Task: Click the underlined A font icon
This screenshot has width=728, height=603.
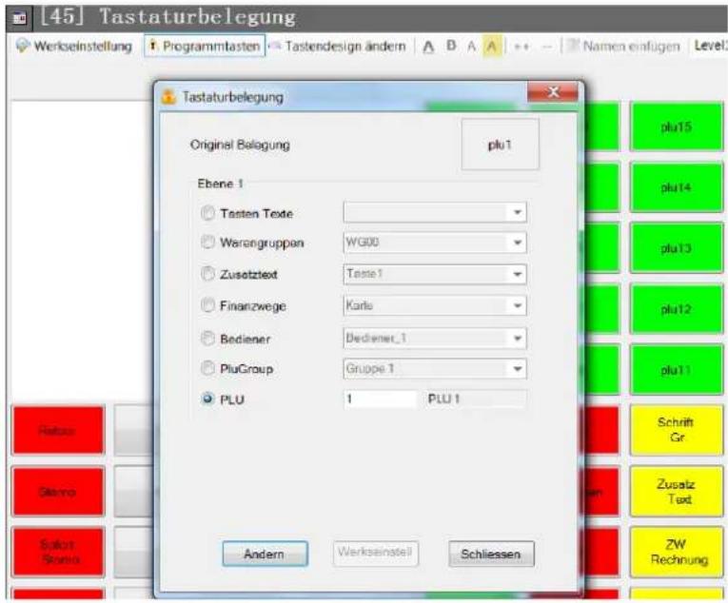Action: [x=428, y=47]
